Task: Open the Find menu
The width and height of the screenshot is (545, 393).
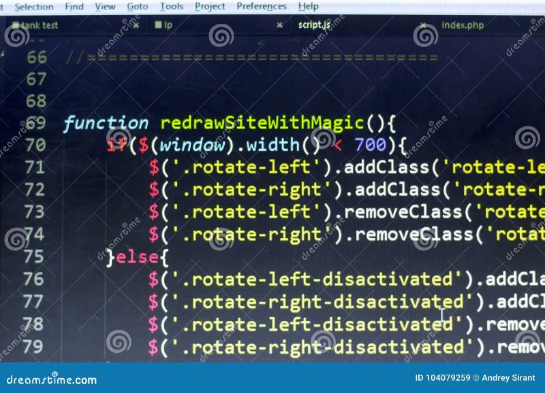Action: tap(74, 6)
